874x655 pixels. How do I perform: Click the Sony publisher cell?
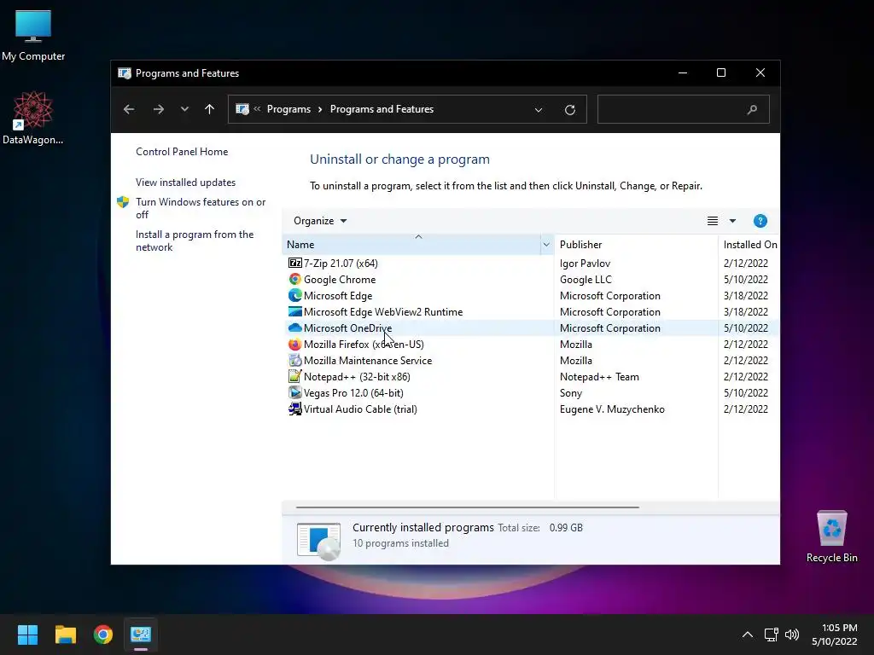pos(571,392)
